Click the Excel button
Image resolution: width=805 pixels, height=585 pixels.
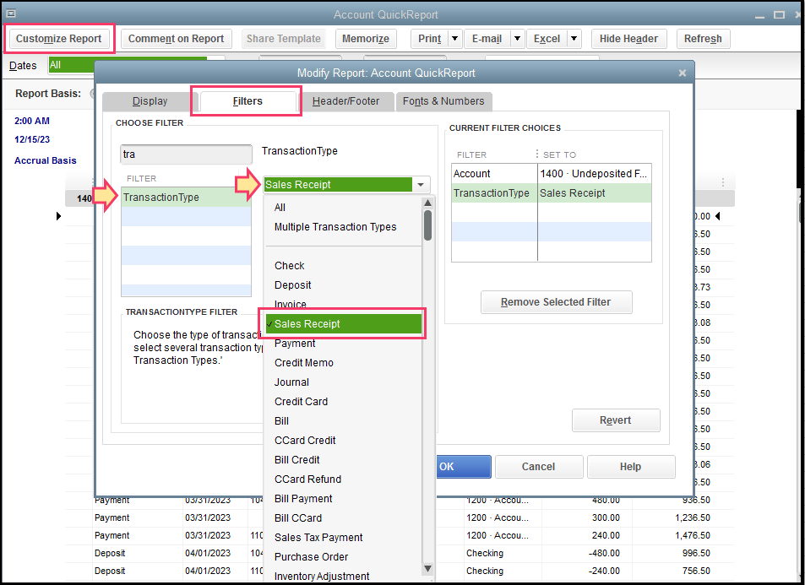(547, 39)
